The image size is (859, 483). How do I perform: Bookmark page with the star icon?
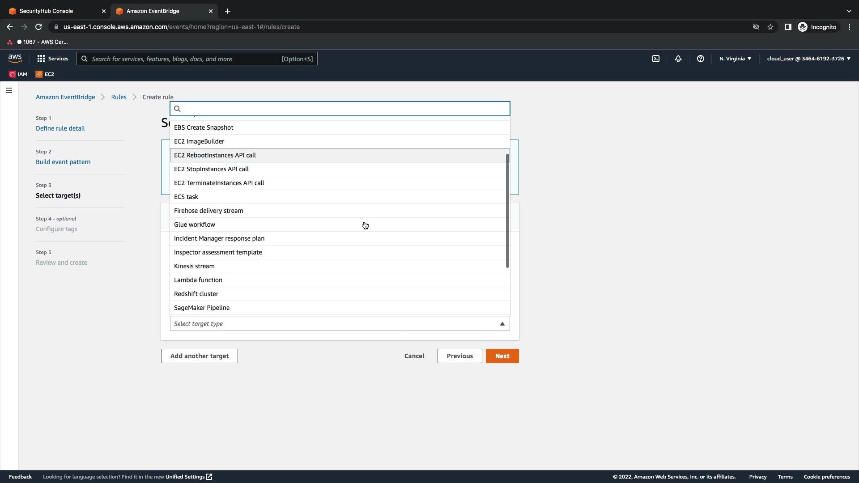pos(770,27)
